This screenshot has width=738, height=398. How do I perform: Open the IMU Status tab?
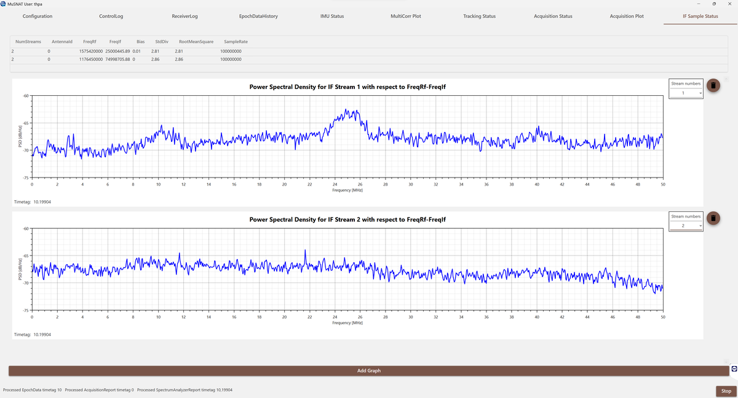(332, 16)
